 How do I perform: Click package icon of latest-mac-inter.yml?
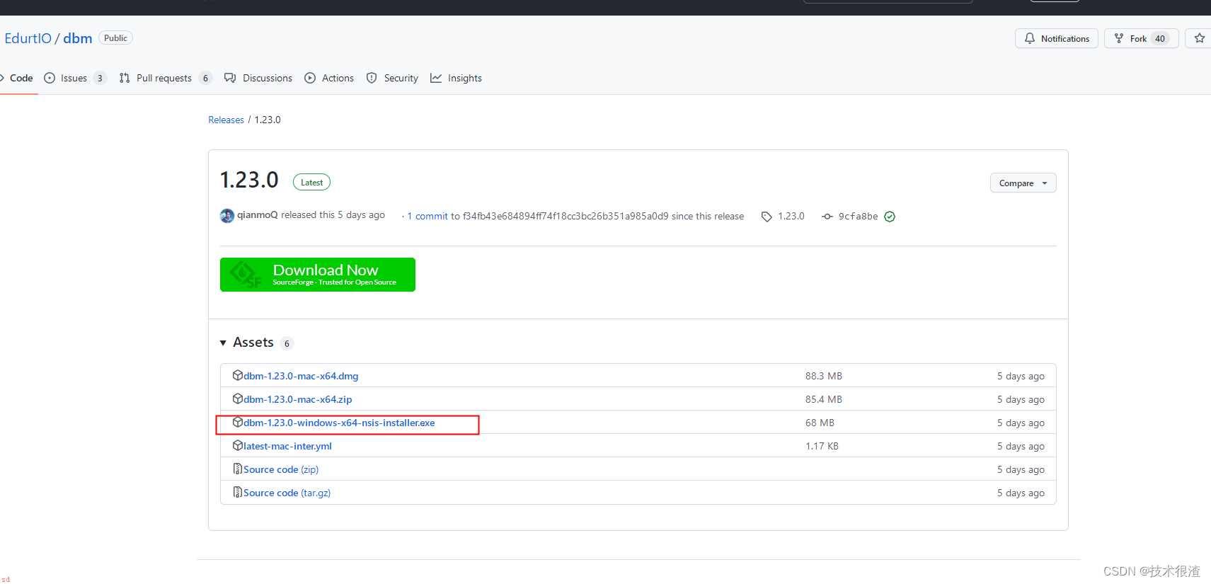click(x=238, y=445)
